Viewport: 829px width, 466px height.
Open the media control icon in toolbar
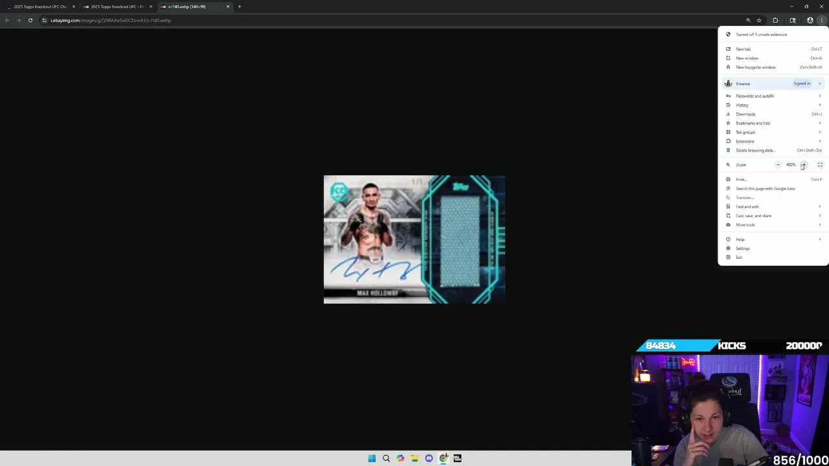tap(793, 20)
